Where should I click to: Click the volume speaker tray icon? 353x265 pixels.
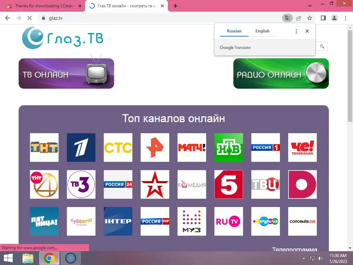click(320, 258)
